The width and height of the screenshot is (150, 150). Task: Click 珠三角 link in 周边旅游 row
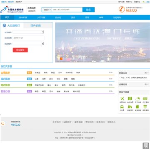click(x=72, y=85)
